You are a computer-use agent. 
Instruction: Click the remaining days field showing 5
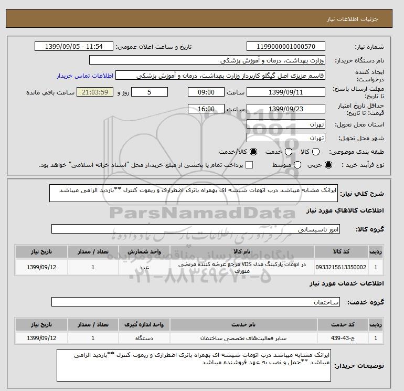click(x=150, y=92)
